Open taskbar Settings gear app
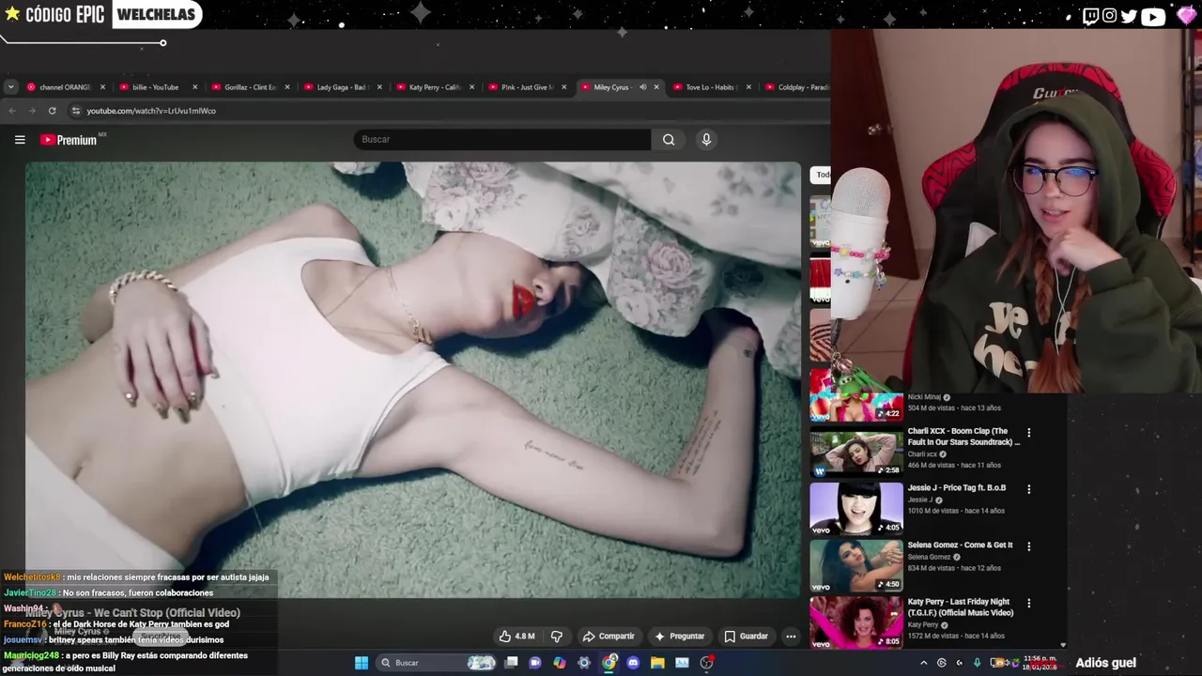The width and height of the screenshot is (1202, 676). [x=584, y=663]
